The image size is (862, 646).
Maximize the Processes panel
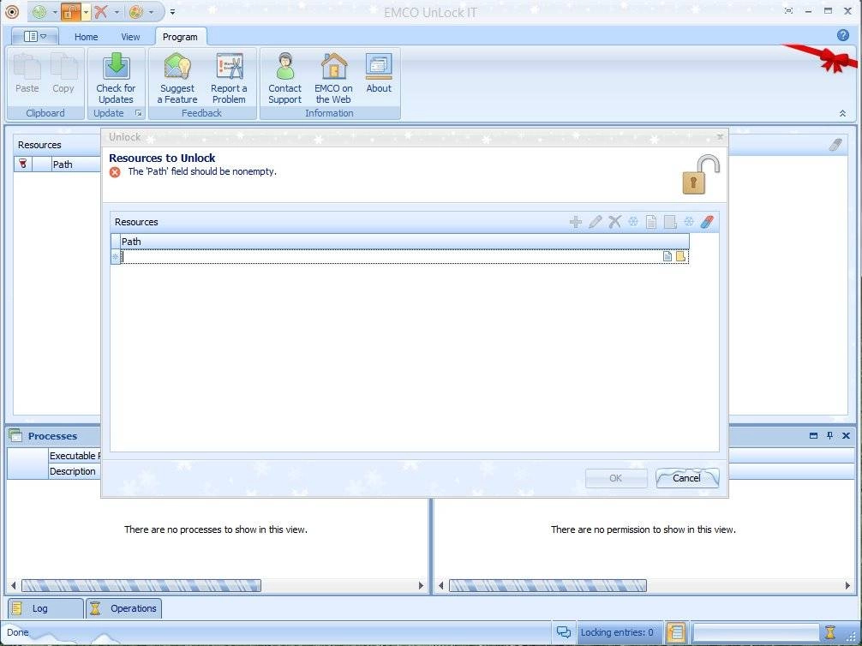814,435
